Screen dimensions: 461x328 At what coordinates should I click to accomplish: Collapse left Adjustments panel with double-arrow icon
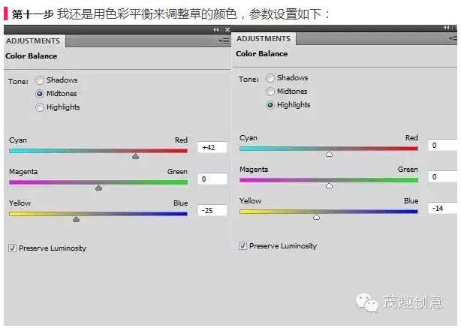coord(216,30)
